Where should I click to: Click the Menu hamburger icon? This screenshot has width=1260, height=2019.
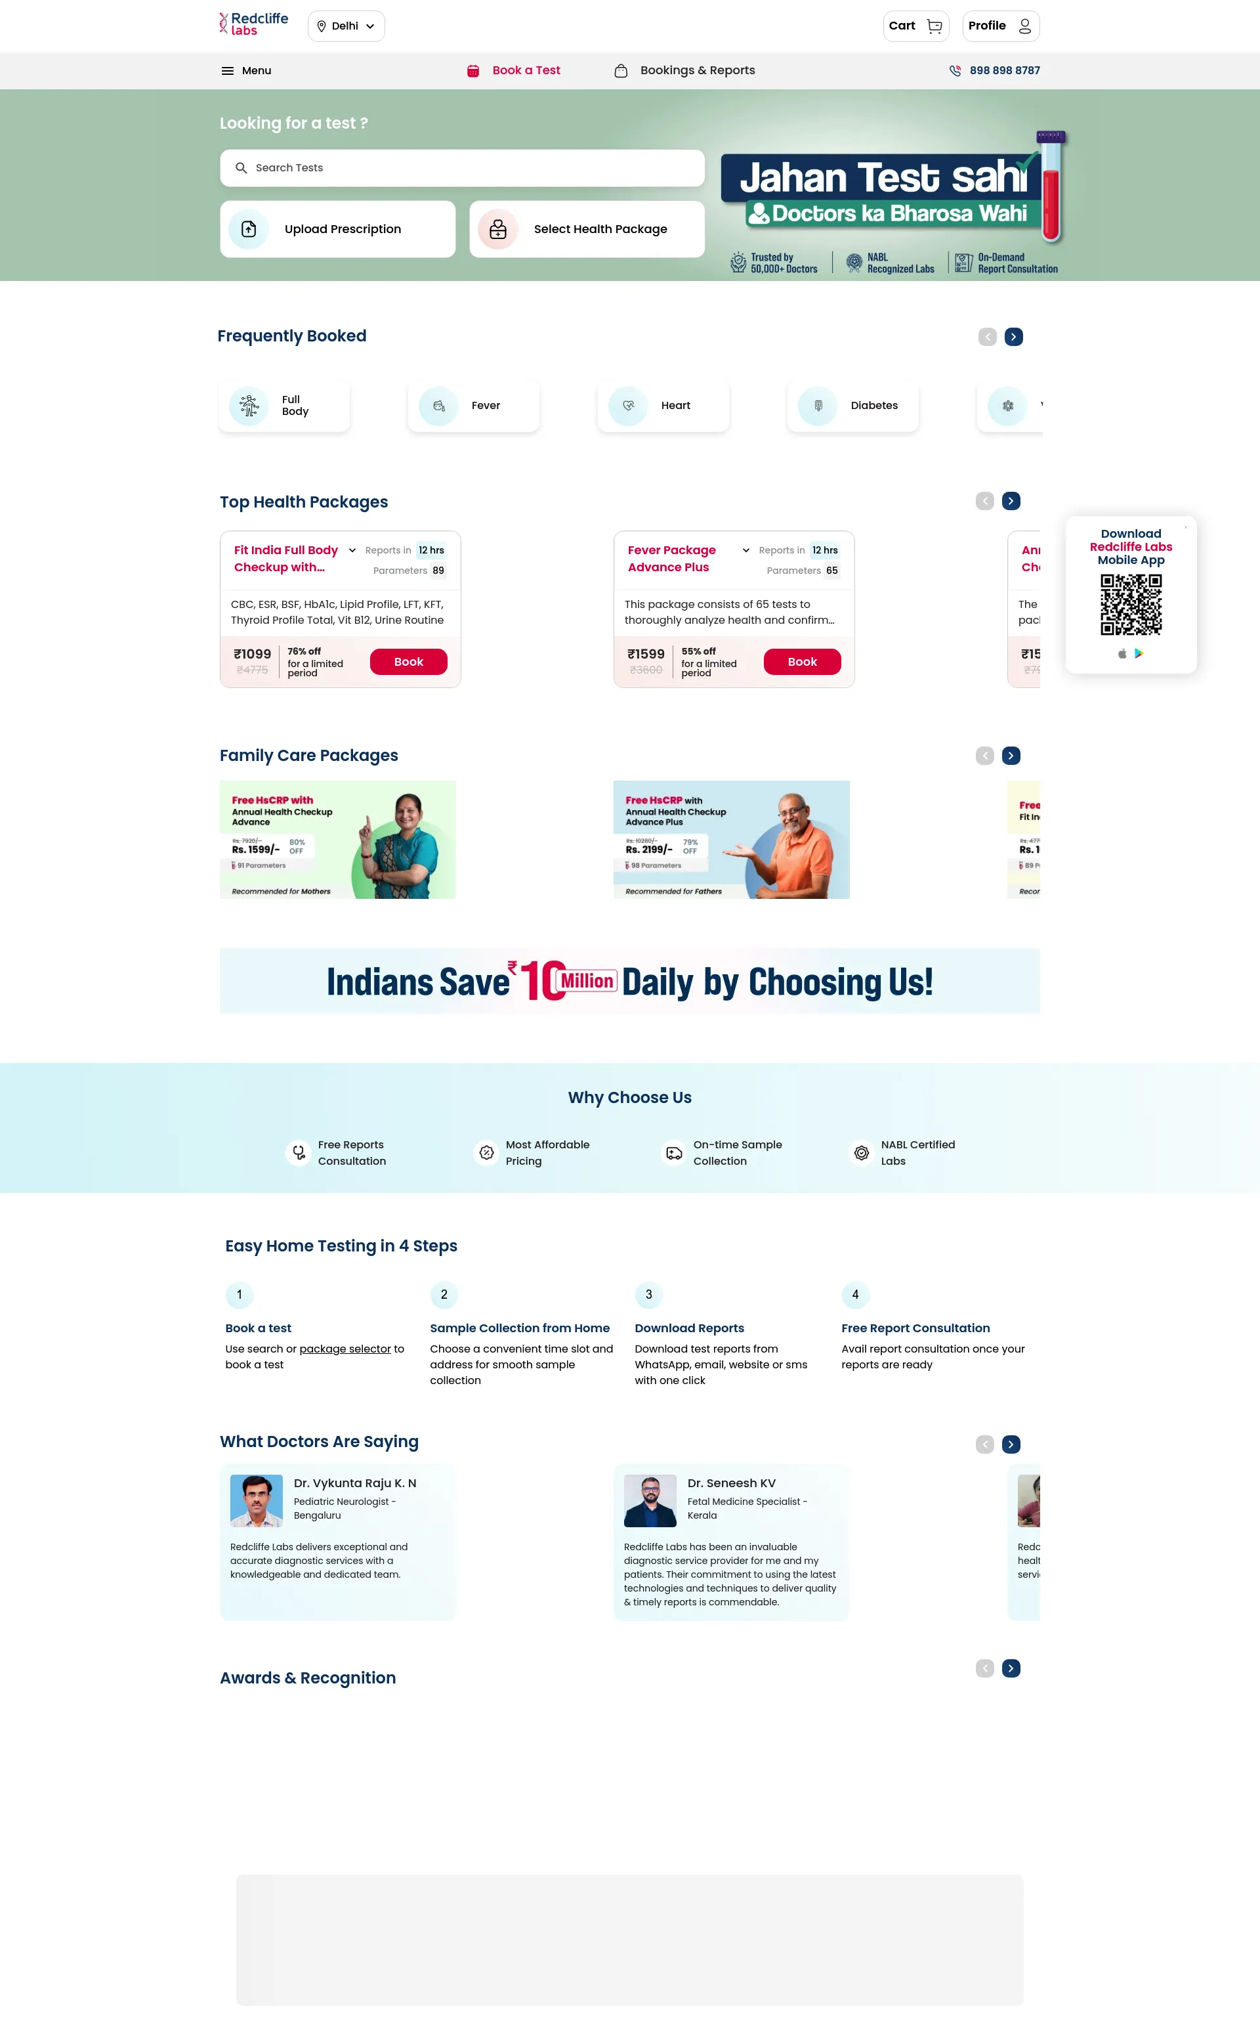229,70
